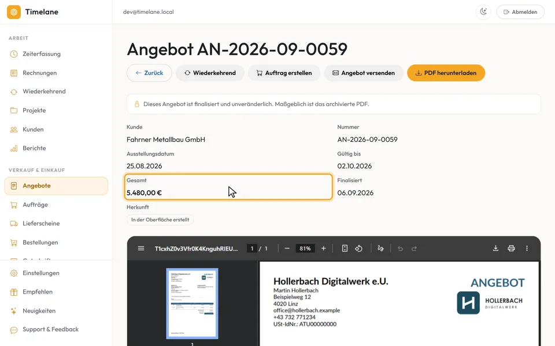Screen dimensions: 555x346
Task: Click the Wiederkehrend action button
Action: 210,73
